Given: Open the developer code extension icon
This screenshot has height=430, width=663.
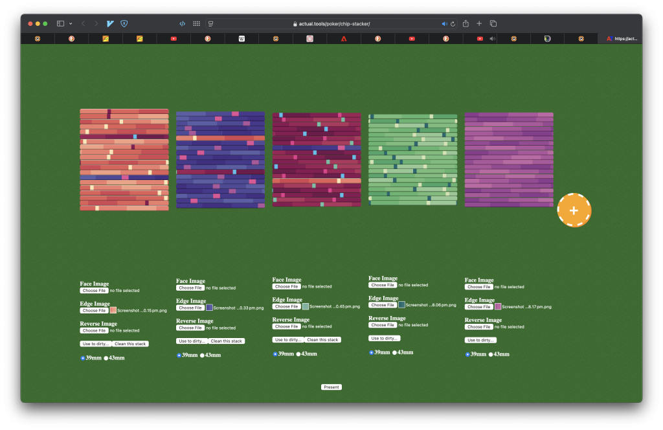Looking at the screenshot, I should point(182,23).
